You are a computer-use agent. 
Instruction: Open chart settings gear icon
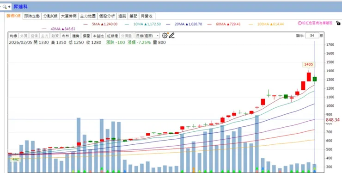click(x=165, y=36)
